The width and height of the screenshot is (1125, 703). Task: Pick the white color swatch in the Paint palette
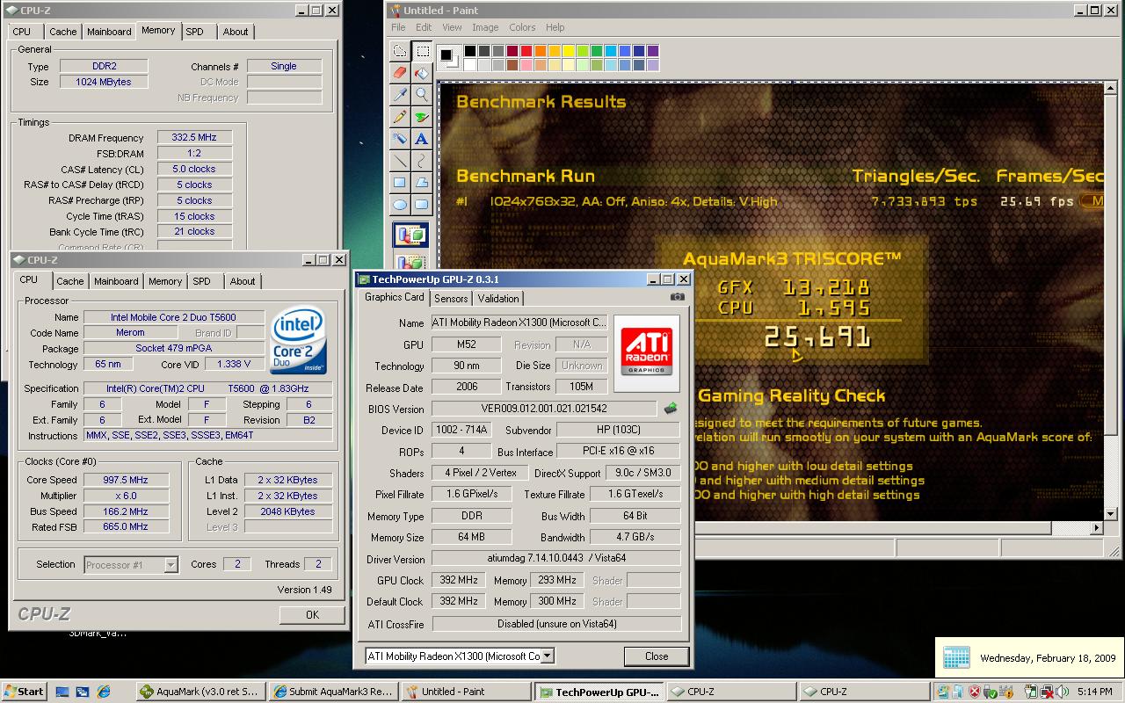470,65
